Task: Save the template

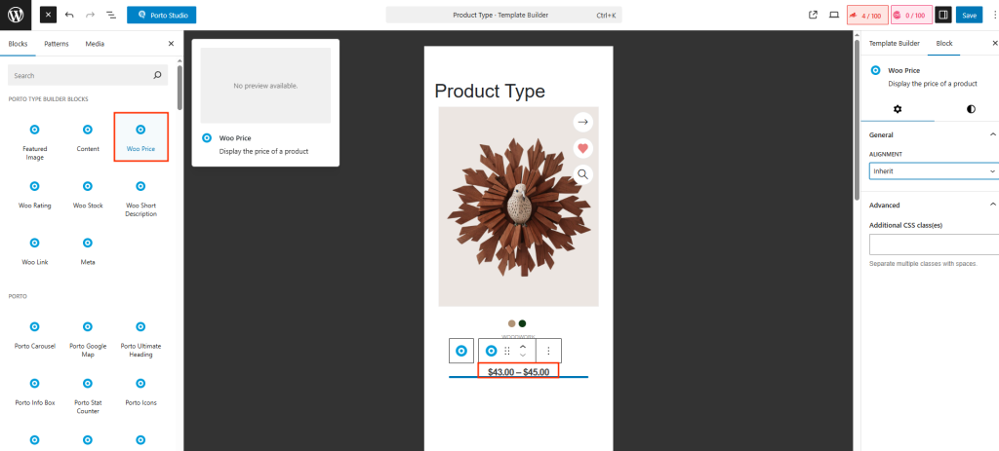Action: 969,16
